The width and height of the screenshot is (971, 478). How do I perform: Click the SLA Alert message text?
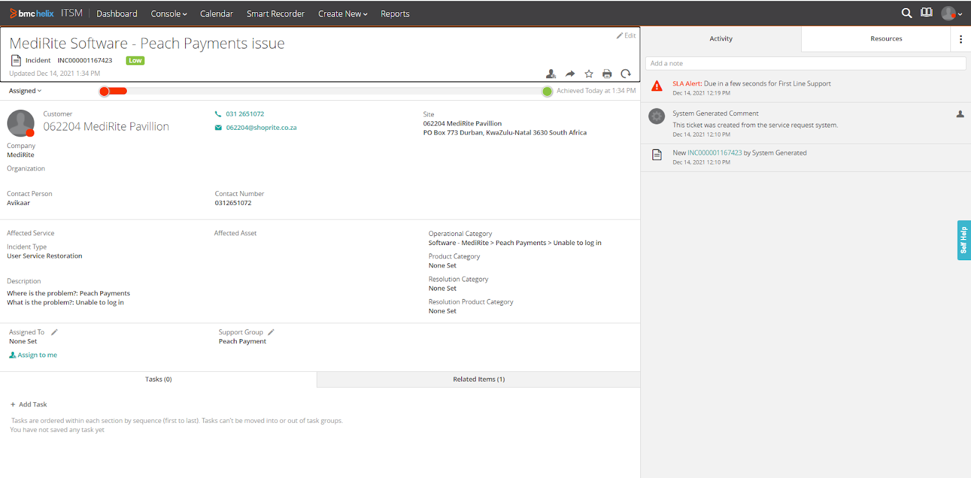coord(751,84)
